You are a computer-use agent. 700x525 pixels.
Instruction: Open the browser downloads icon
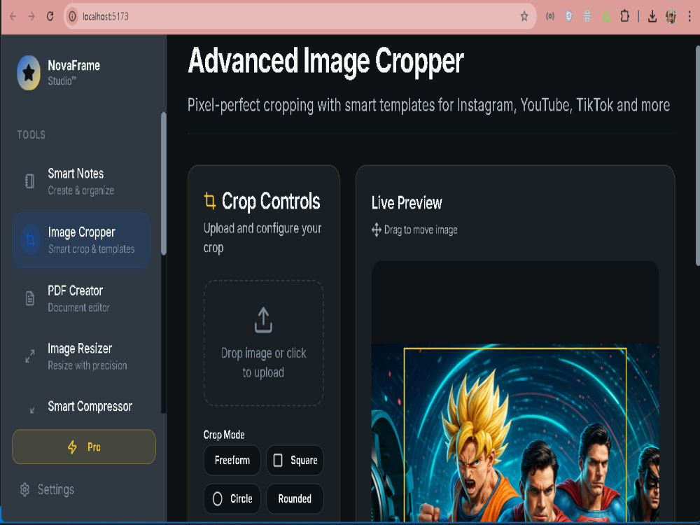[652, 17]
